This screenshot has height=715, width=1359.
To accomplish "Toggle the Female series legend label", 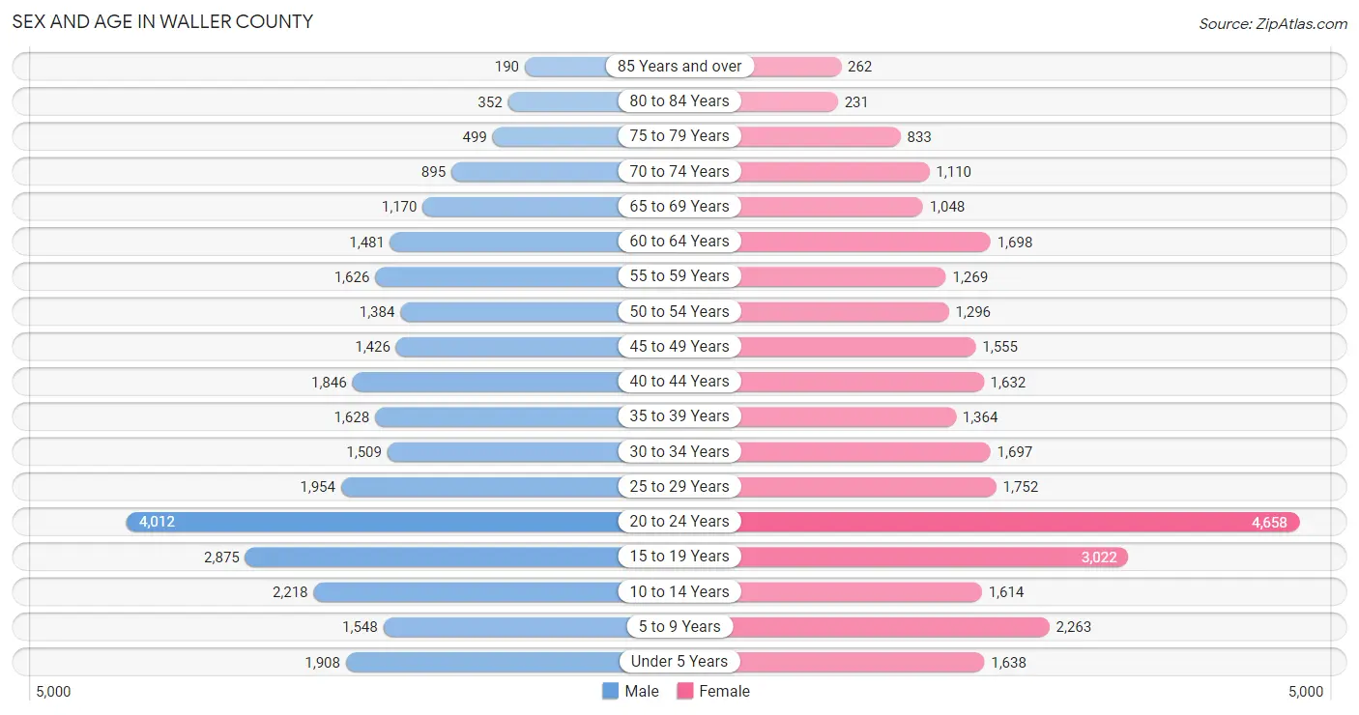I will (x=725, y=691).
